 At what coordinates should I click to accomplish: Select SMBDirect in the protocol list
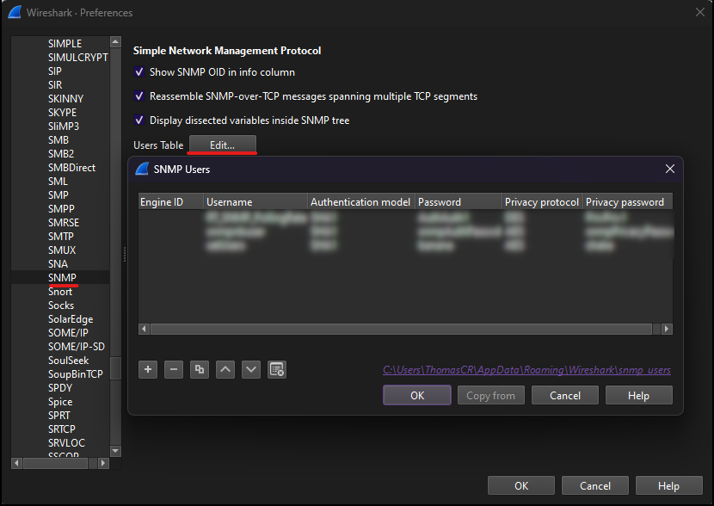click(x=71, y=168)
